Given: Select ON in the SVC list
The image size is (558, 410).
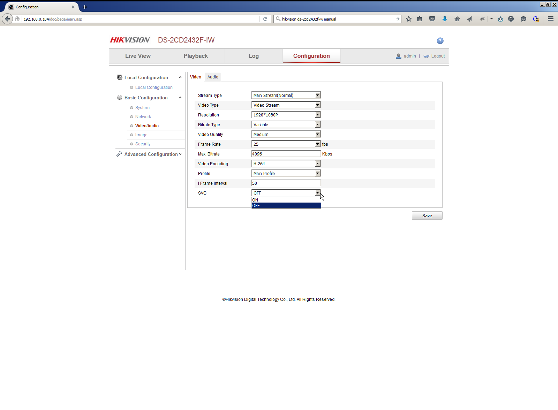Looking at the screenshot, I should coord(286,200).
